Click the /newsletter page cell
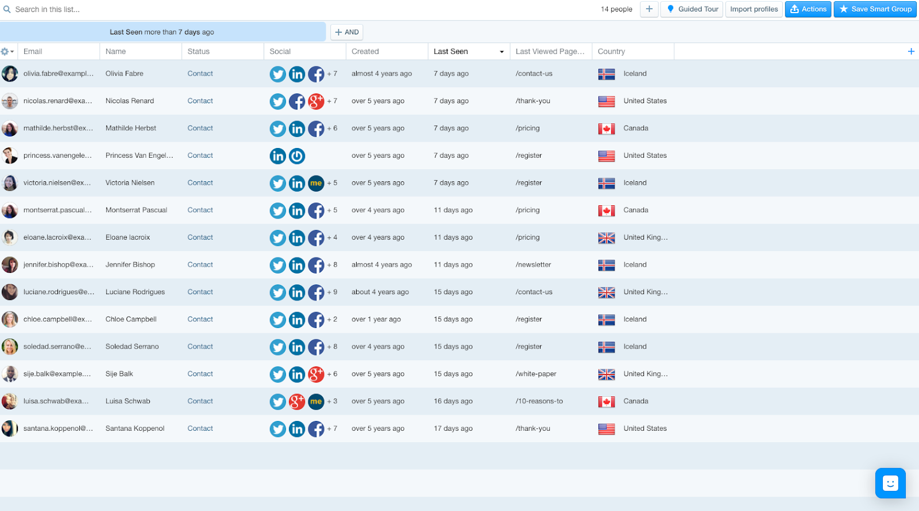The height and width of the screenshot is (511, 919). (x=533, y=265)
